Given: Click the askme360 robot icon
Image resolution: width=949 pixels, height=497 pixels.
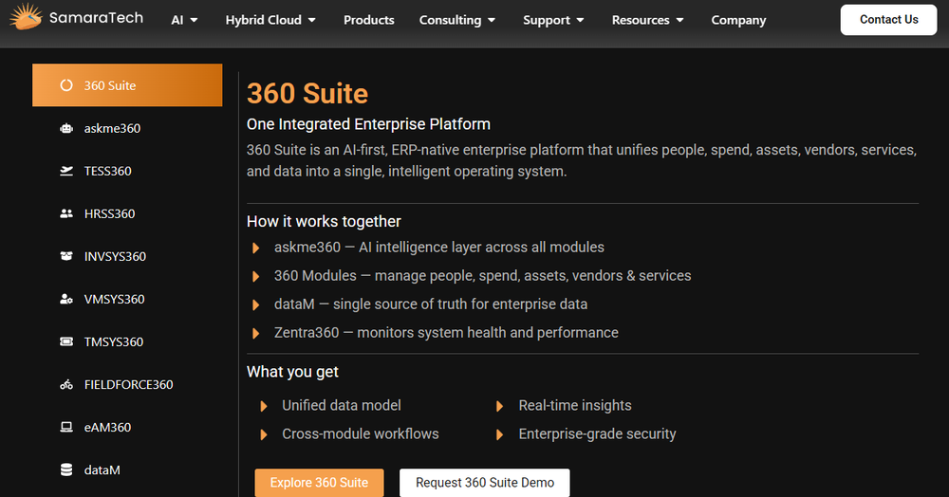Looking at the screenshot, I should click(66, 128).
